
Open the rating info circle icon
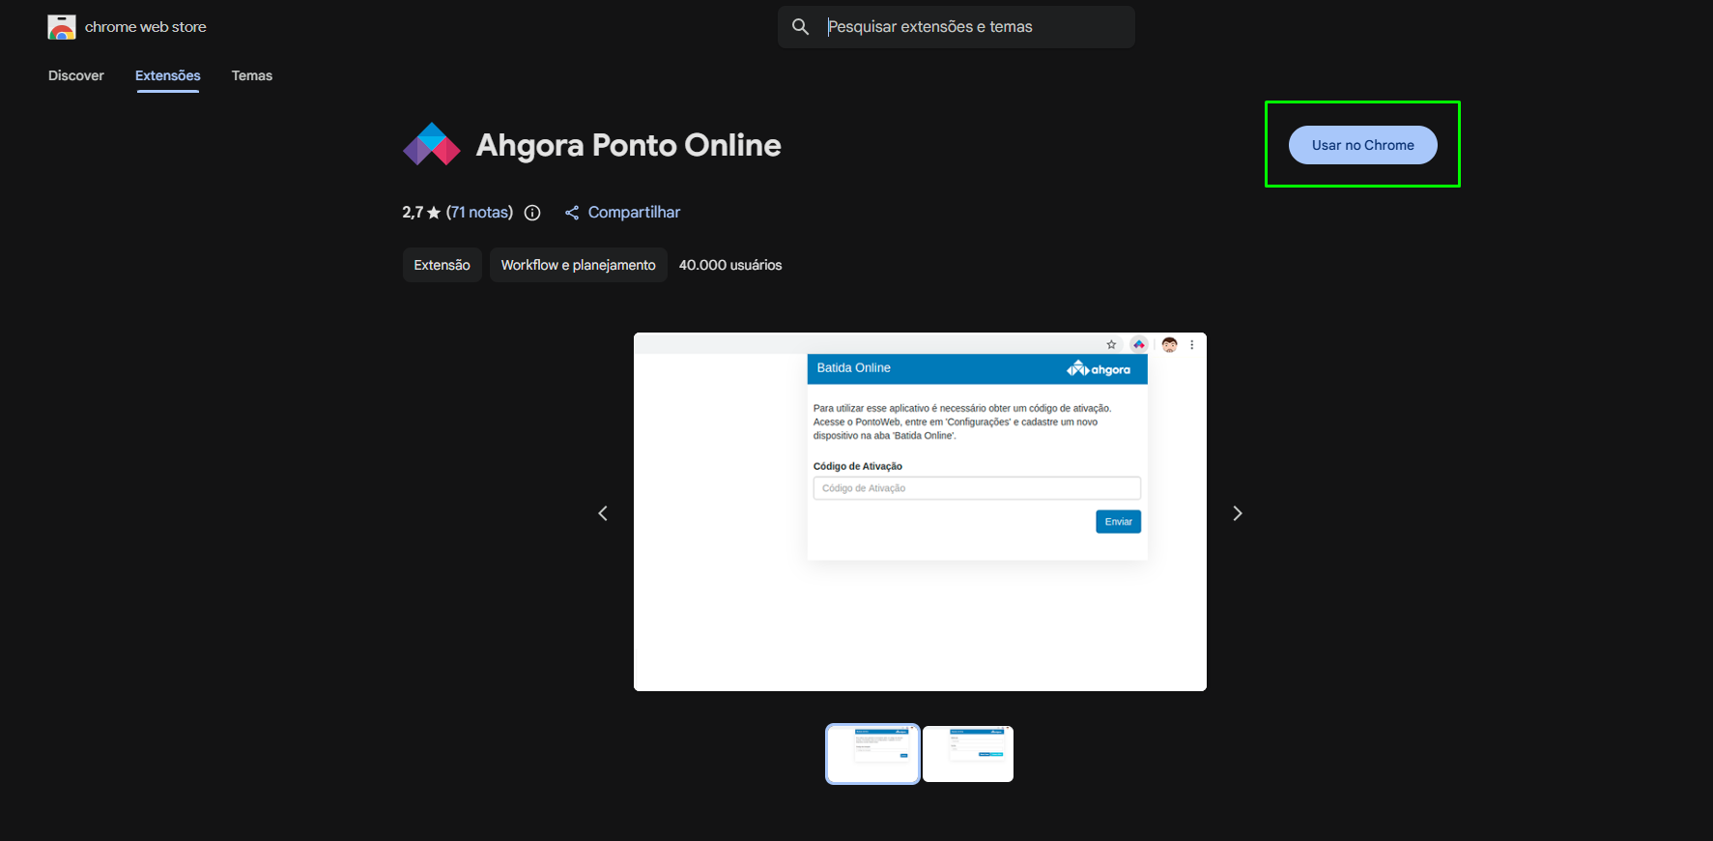coord(532,213)
